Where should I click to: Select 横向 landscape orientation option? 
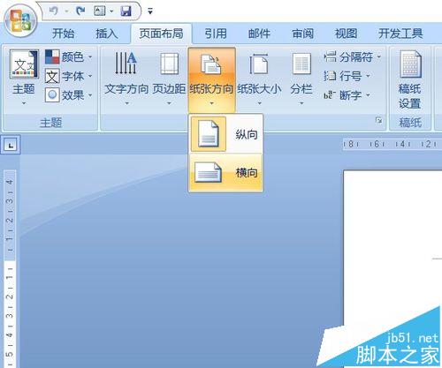[x=226, y=173]
